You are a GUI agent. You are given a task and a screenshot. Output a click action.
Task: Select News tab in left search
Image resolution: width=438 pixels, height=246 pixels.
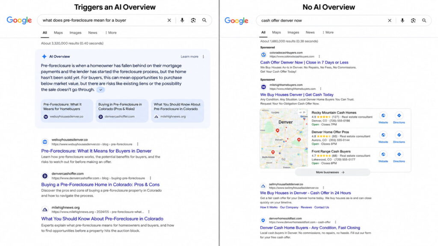coord(93,32)
